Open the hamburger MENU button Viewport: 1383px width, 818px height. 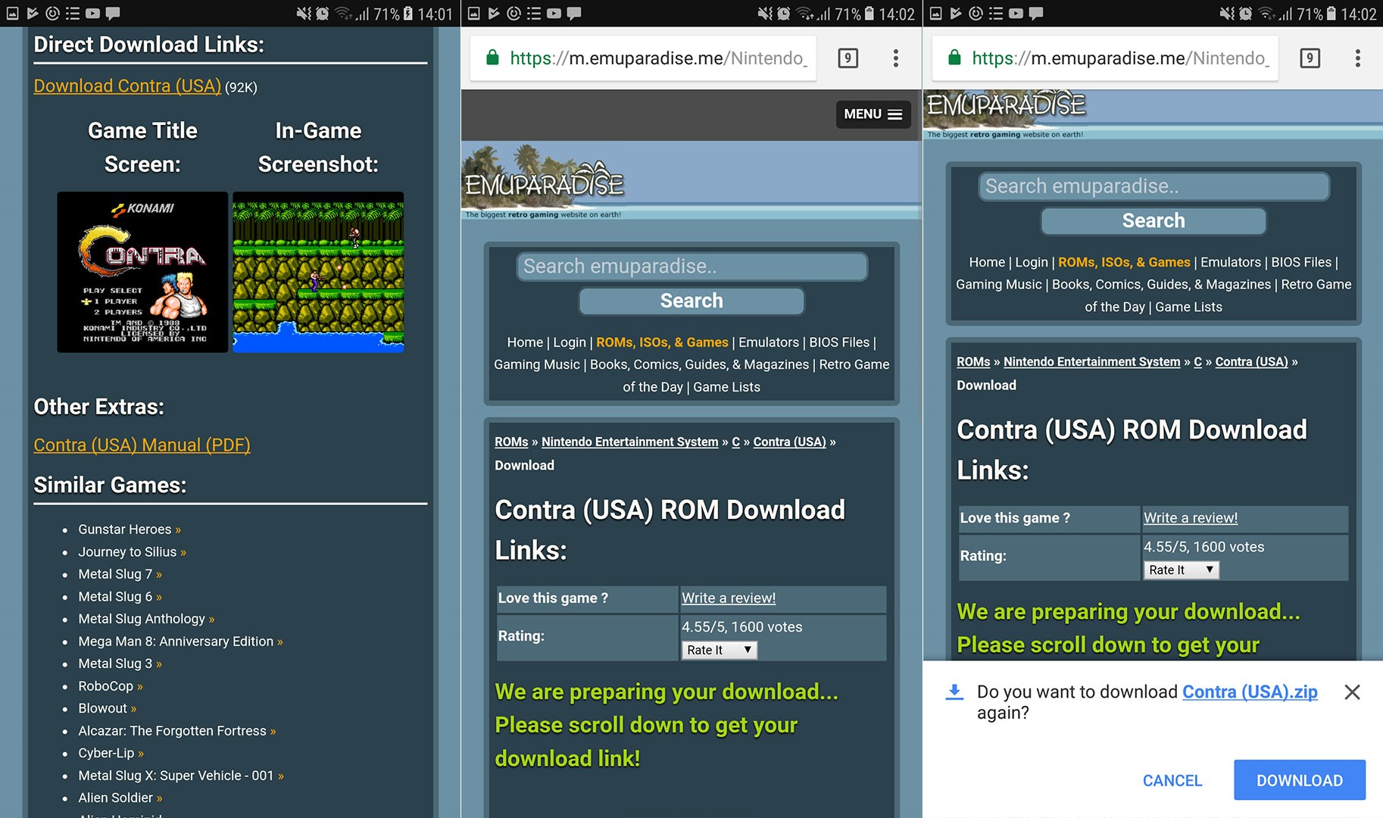pos(873,114)
